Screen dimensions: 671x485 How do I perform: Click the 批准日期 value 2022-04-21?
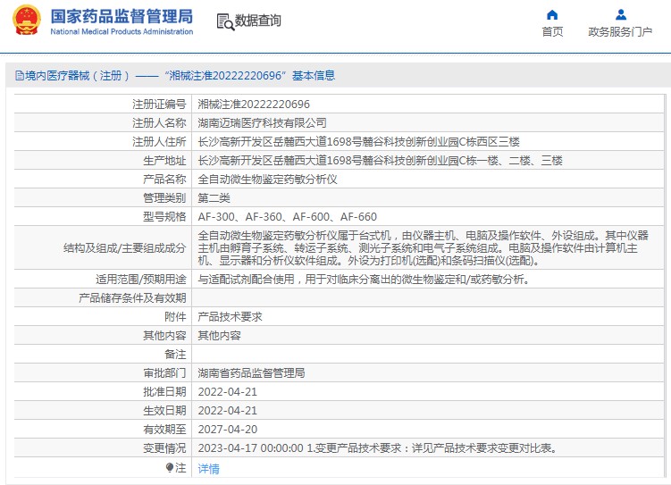click(228, 392)
